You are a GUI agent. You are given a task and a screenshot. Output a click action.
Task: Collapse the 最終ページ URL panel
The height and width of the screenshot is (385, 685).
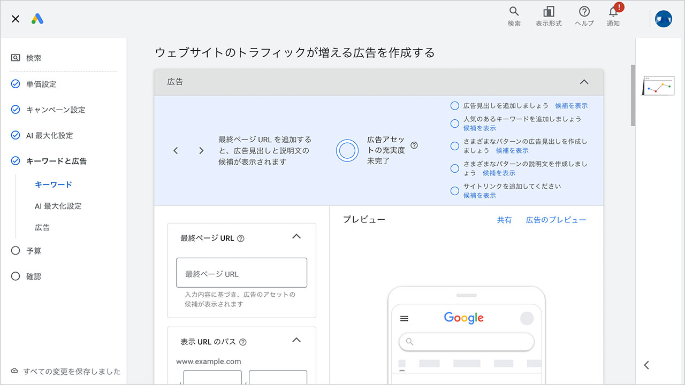click(x=296, y=236)
